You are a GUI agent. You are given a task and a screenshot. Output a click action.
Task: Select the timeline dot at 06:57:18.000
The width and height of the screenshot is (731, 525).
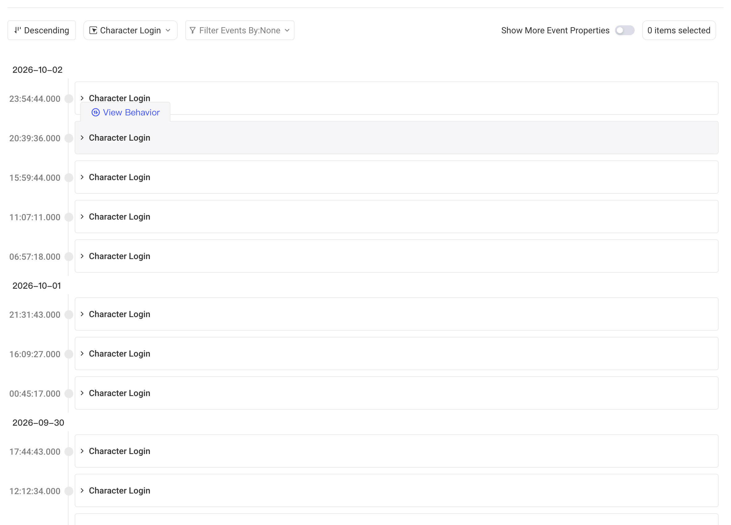(69, 257)
